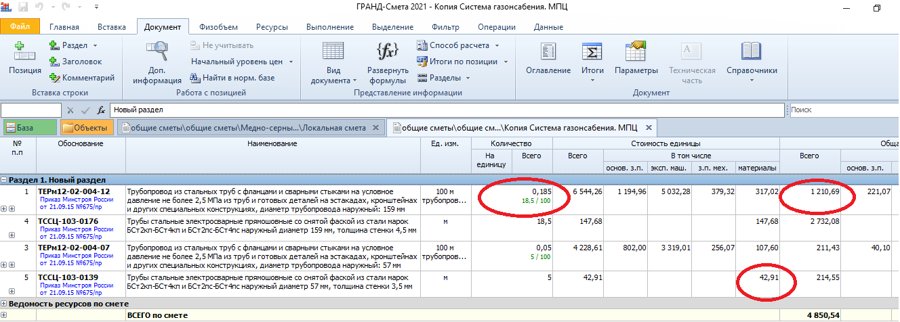
Task: Switch to Главная tab
Action: [64, 27]
